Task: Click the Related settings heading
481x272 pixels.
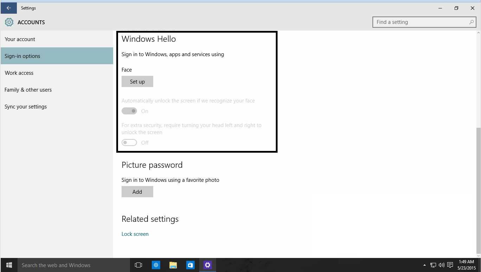Action: (150, 219)
